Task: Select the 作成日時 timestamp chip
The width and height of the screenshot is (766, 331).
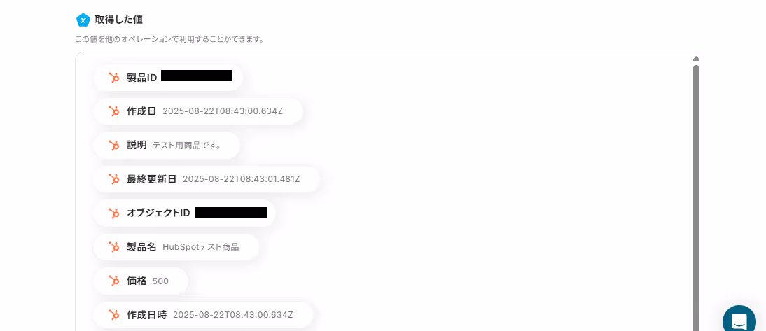Action: tap(203, 315)
